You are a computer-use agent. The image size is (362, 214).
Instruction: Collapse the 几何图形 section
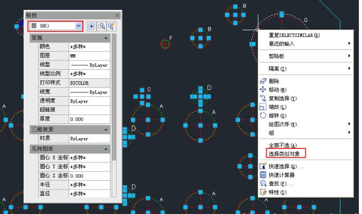point(106,149)
